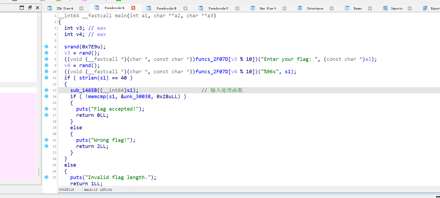Click the 0002F116 address in status bar
The image size is (440, 198).
tap(66, 190)
